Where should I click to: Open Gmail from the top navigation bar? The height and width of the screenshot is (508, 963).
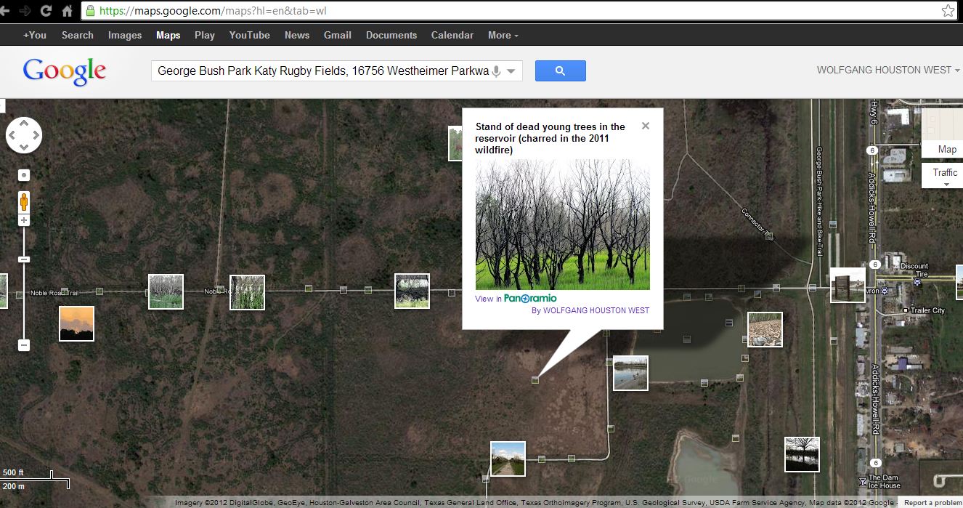337,35
